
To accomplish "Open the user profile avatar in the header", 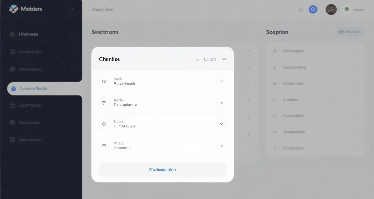I will [331, 10].
